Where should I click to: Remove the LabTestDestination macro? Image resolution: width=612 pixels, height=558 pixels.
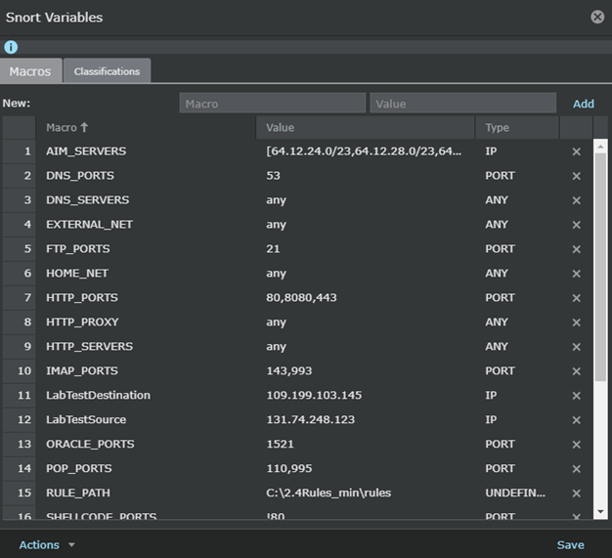point(576,396)
